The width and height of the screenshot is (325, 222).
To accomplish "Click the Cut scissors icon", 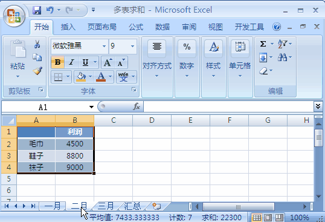I will tap(37, 44).
